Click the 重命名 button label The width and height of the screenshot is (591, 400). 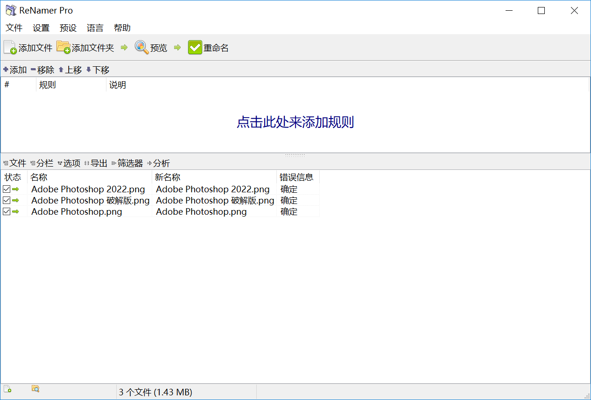(216, 48)
